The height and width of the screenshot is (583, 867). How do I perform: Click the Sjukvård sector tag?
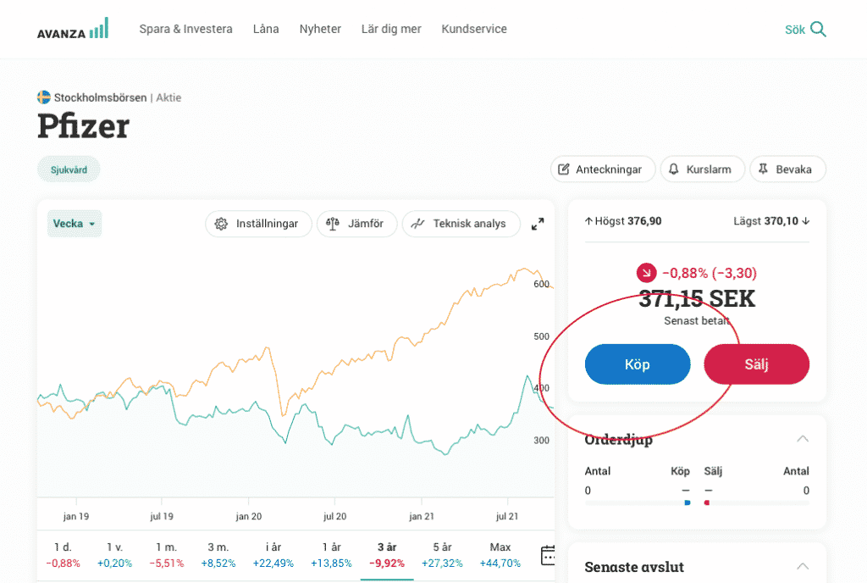click(69, 169)
